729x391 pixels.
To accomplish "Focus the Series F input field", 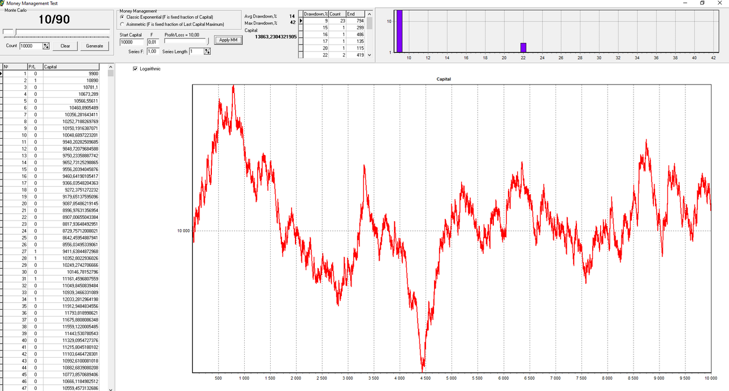I will click(x=152, y=51).
